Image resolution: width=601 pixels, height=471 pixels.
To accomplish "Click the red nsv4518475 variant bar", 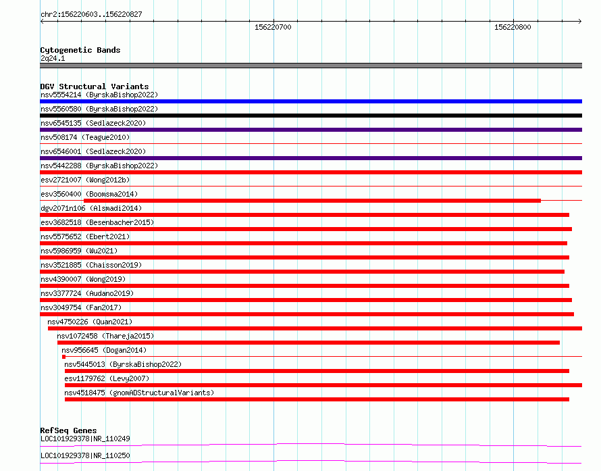I will click(x=317, y=399).
